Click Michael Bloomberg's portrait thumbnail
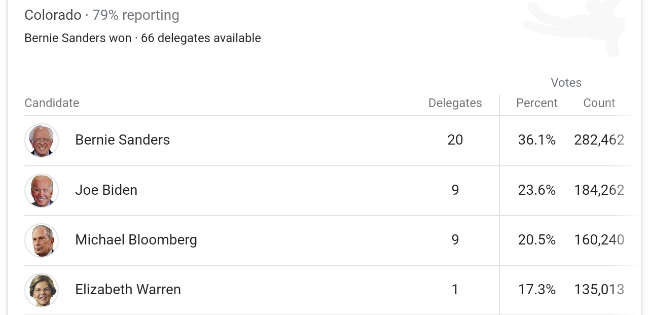The width and height of the screenshot is (649, 315). click(x=42, y=240)
